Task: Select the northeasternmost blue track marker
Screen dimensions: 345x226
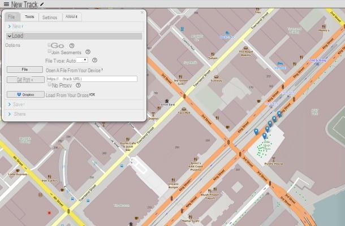Action: coord(279,114)
